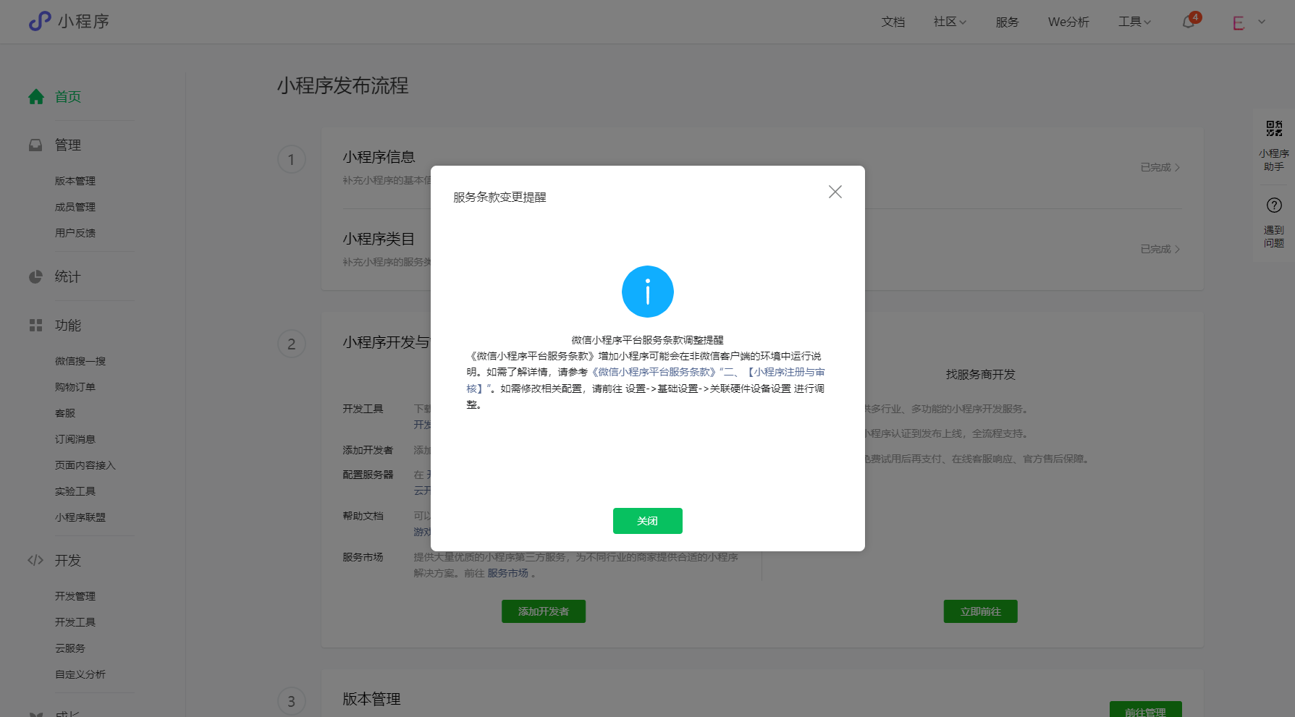Click the 服务条款变更提醒 dialog title

tap(499, 198)
